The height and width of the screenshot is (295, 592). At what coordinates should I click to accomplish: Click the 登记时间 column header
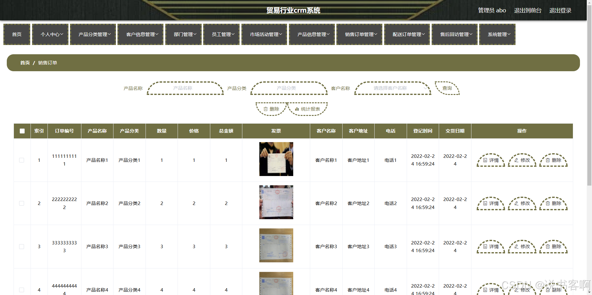point(423,131)
